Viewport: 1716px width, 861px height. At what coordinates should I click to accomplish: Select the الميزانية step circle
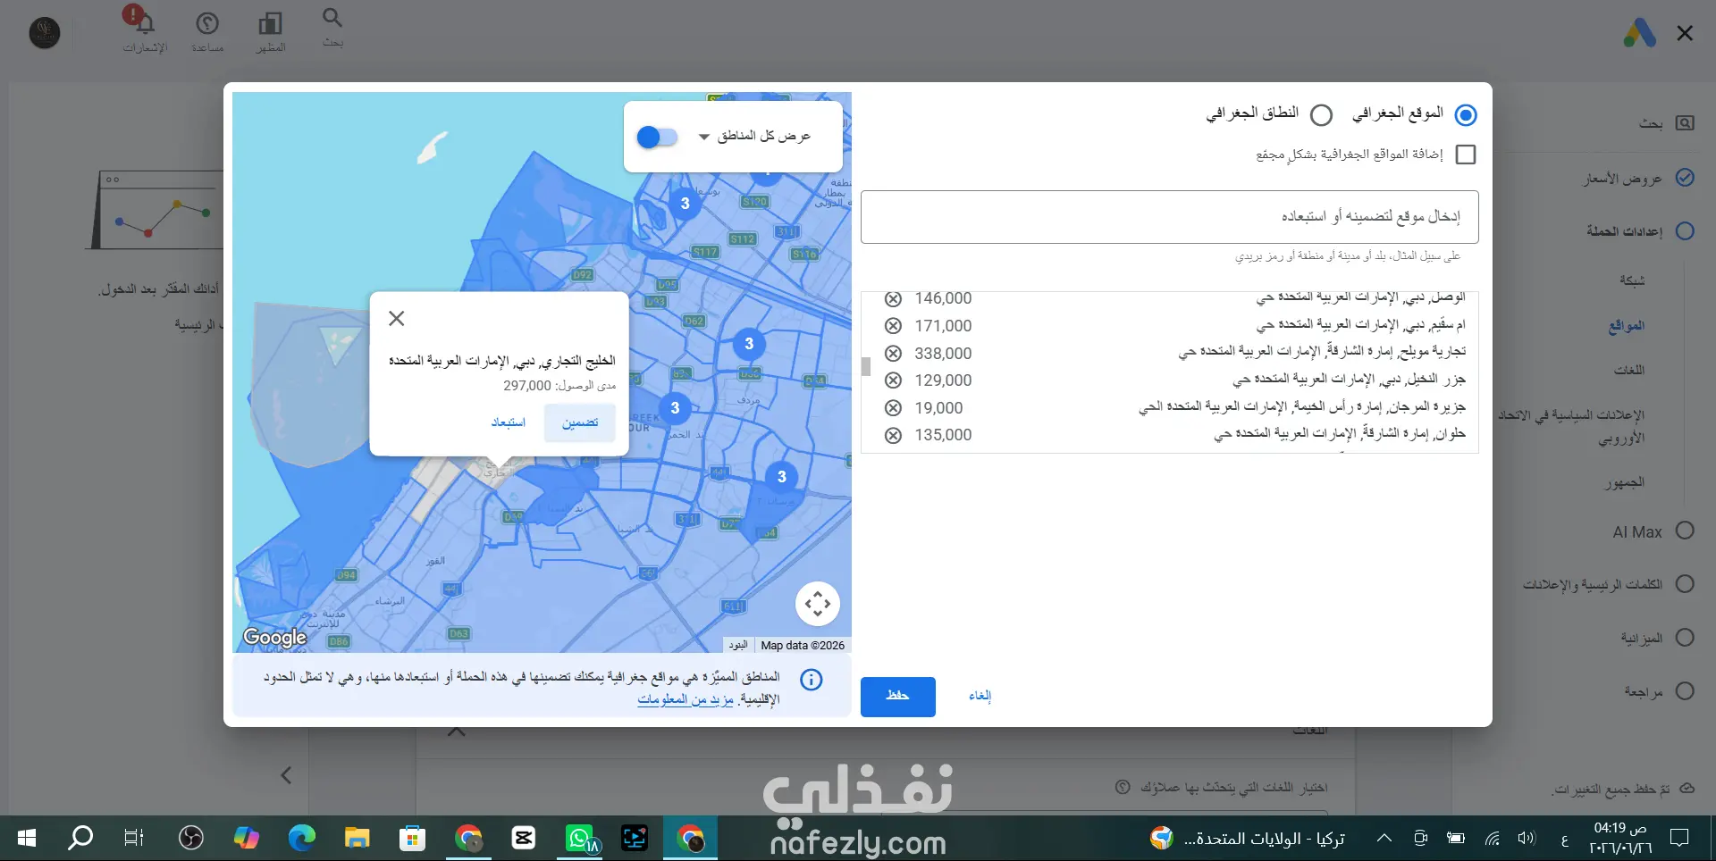[x=1685, y=638]
